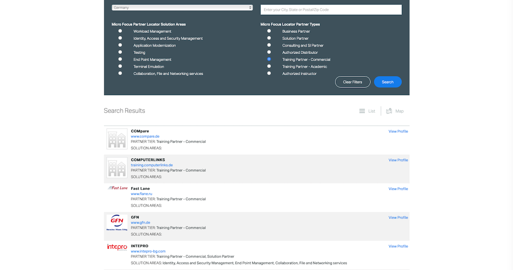513x270 pixels.
Task: Choose Authorized Distributor partner type
Action: [269, 52]
